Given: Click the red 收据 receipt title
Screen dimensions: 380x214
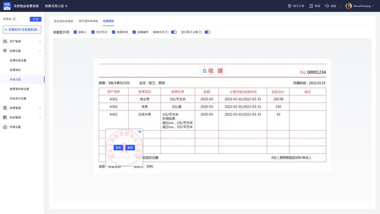Looking at the screenshot, I should [216, 71].
